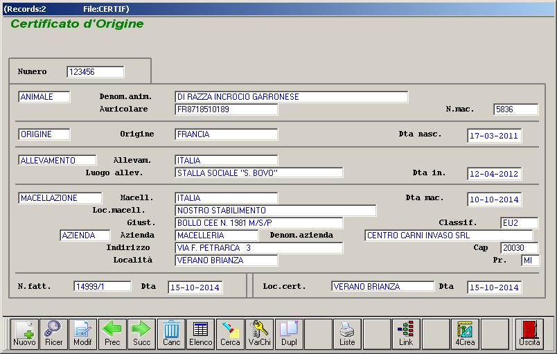The image size is (557, 354).
Task: Click the invoice Dta field beside N.fatt.
Action: [195, 287]
